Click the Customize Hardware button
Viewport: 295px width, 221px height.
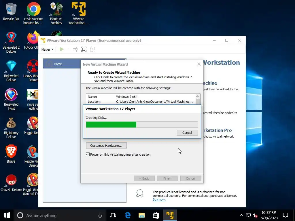[x=106, y=146]
